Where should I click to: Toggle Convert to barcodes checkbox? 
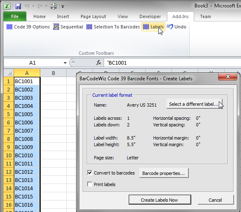click(90, 173)
